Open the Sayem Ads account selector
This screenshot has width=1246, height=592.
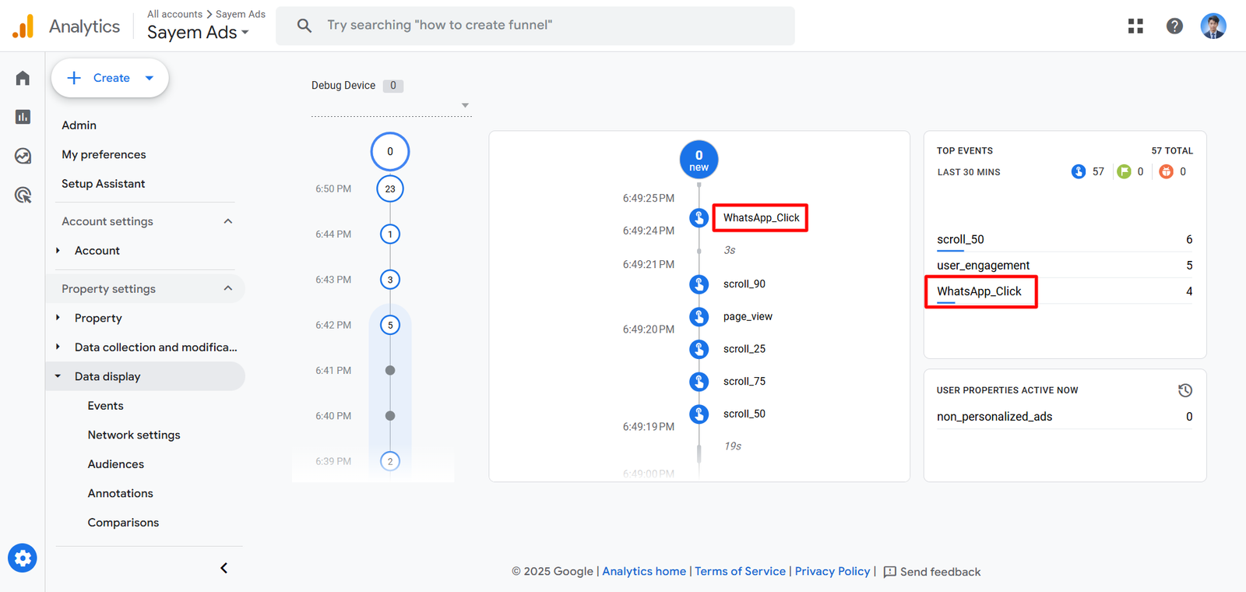click(x=198, y=33)
